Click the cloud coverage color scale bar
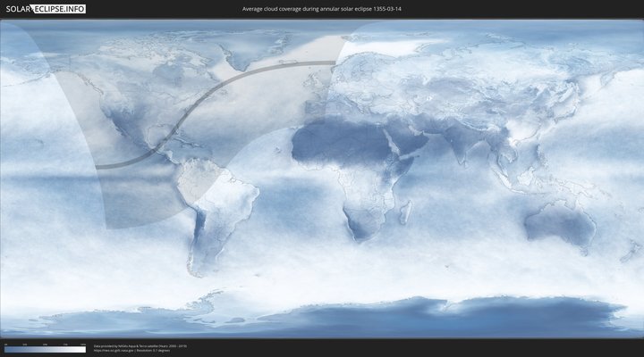Viewport: 644px width, 357px height. tap(45, 350)
